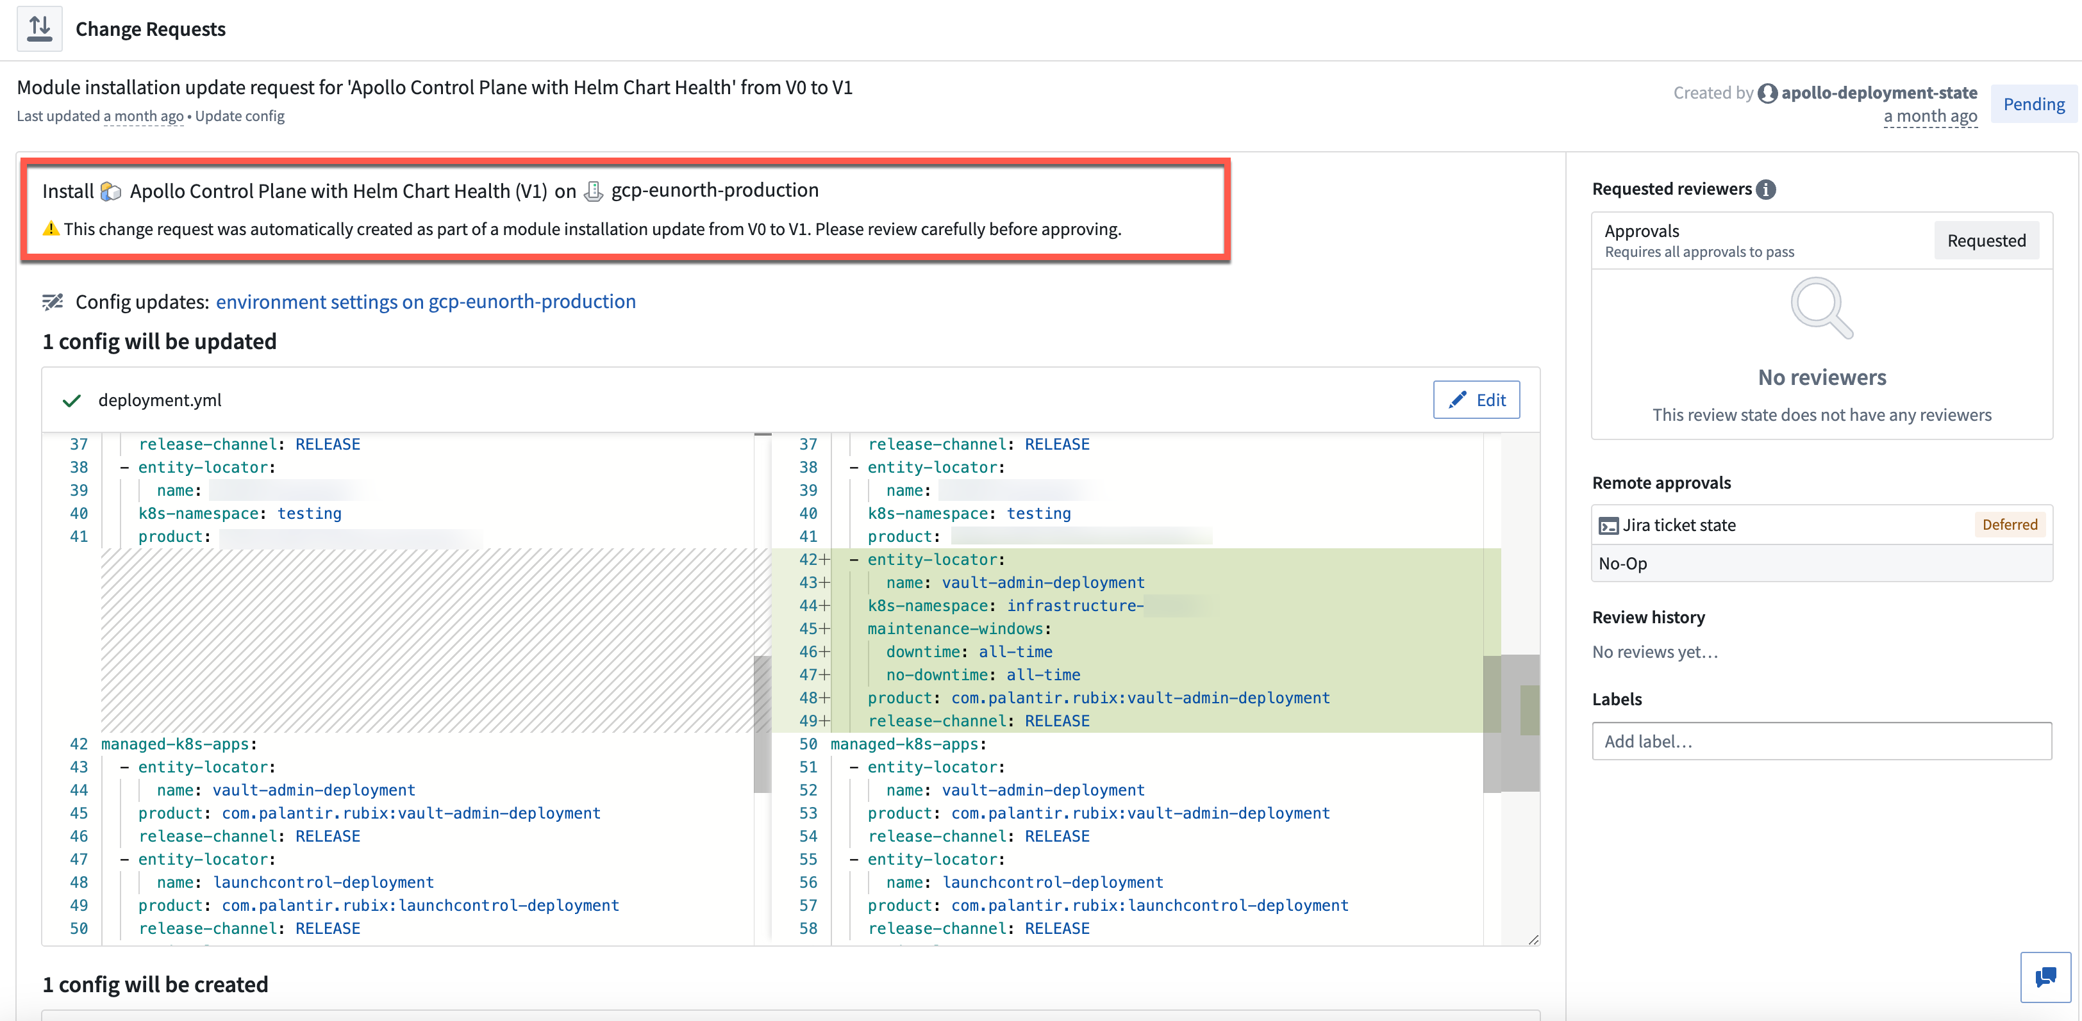Image resolution: width=2082 pixels, height=1021 pixels.
Task: Click the deployment.yml file name
Action: (159, 400)
